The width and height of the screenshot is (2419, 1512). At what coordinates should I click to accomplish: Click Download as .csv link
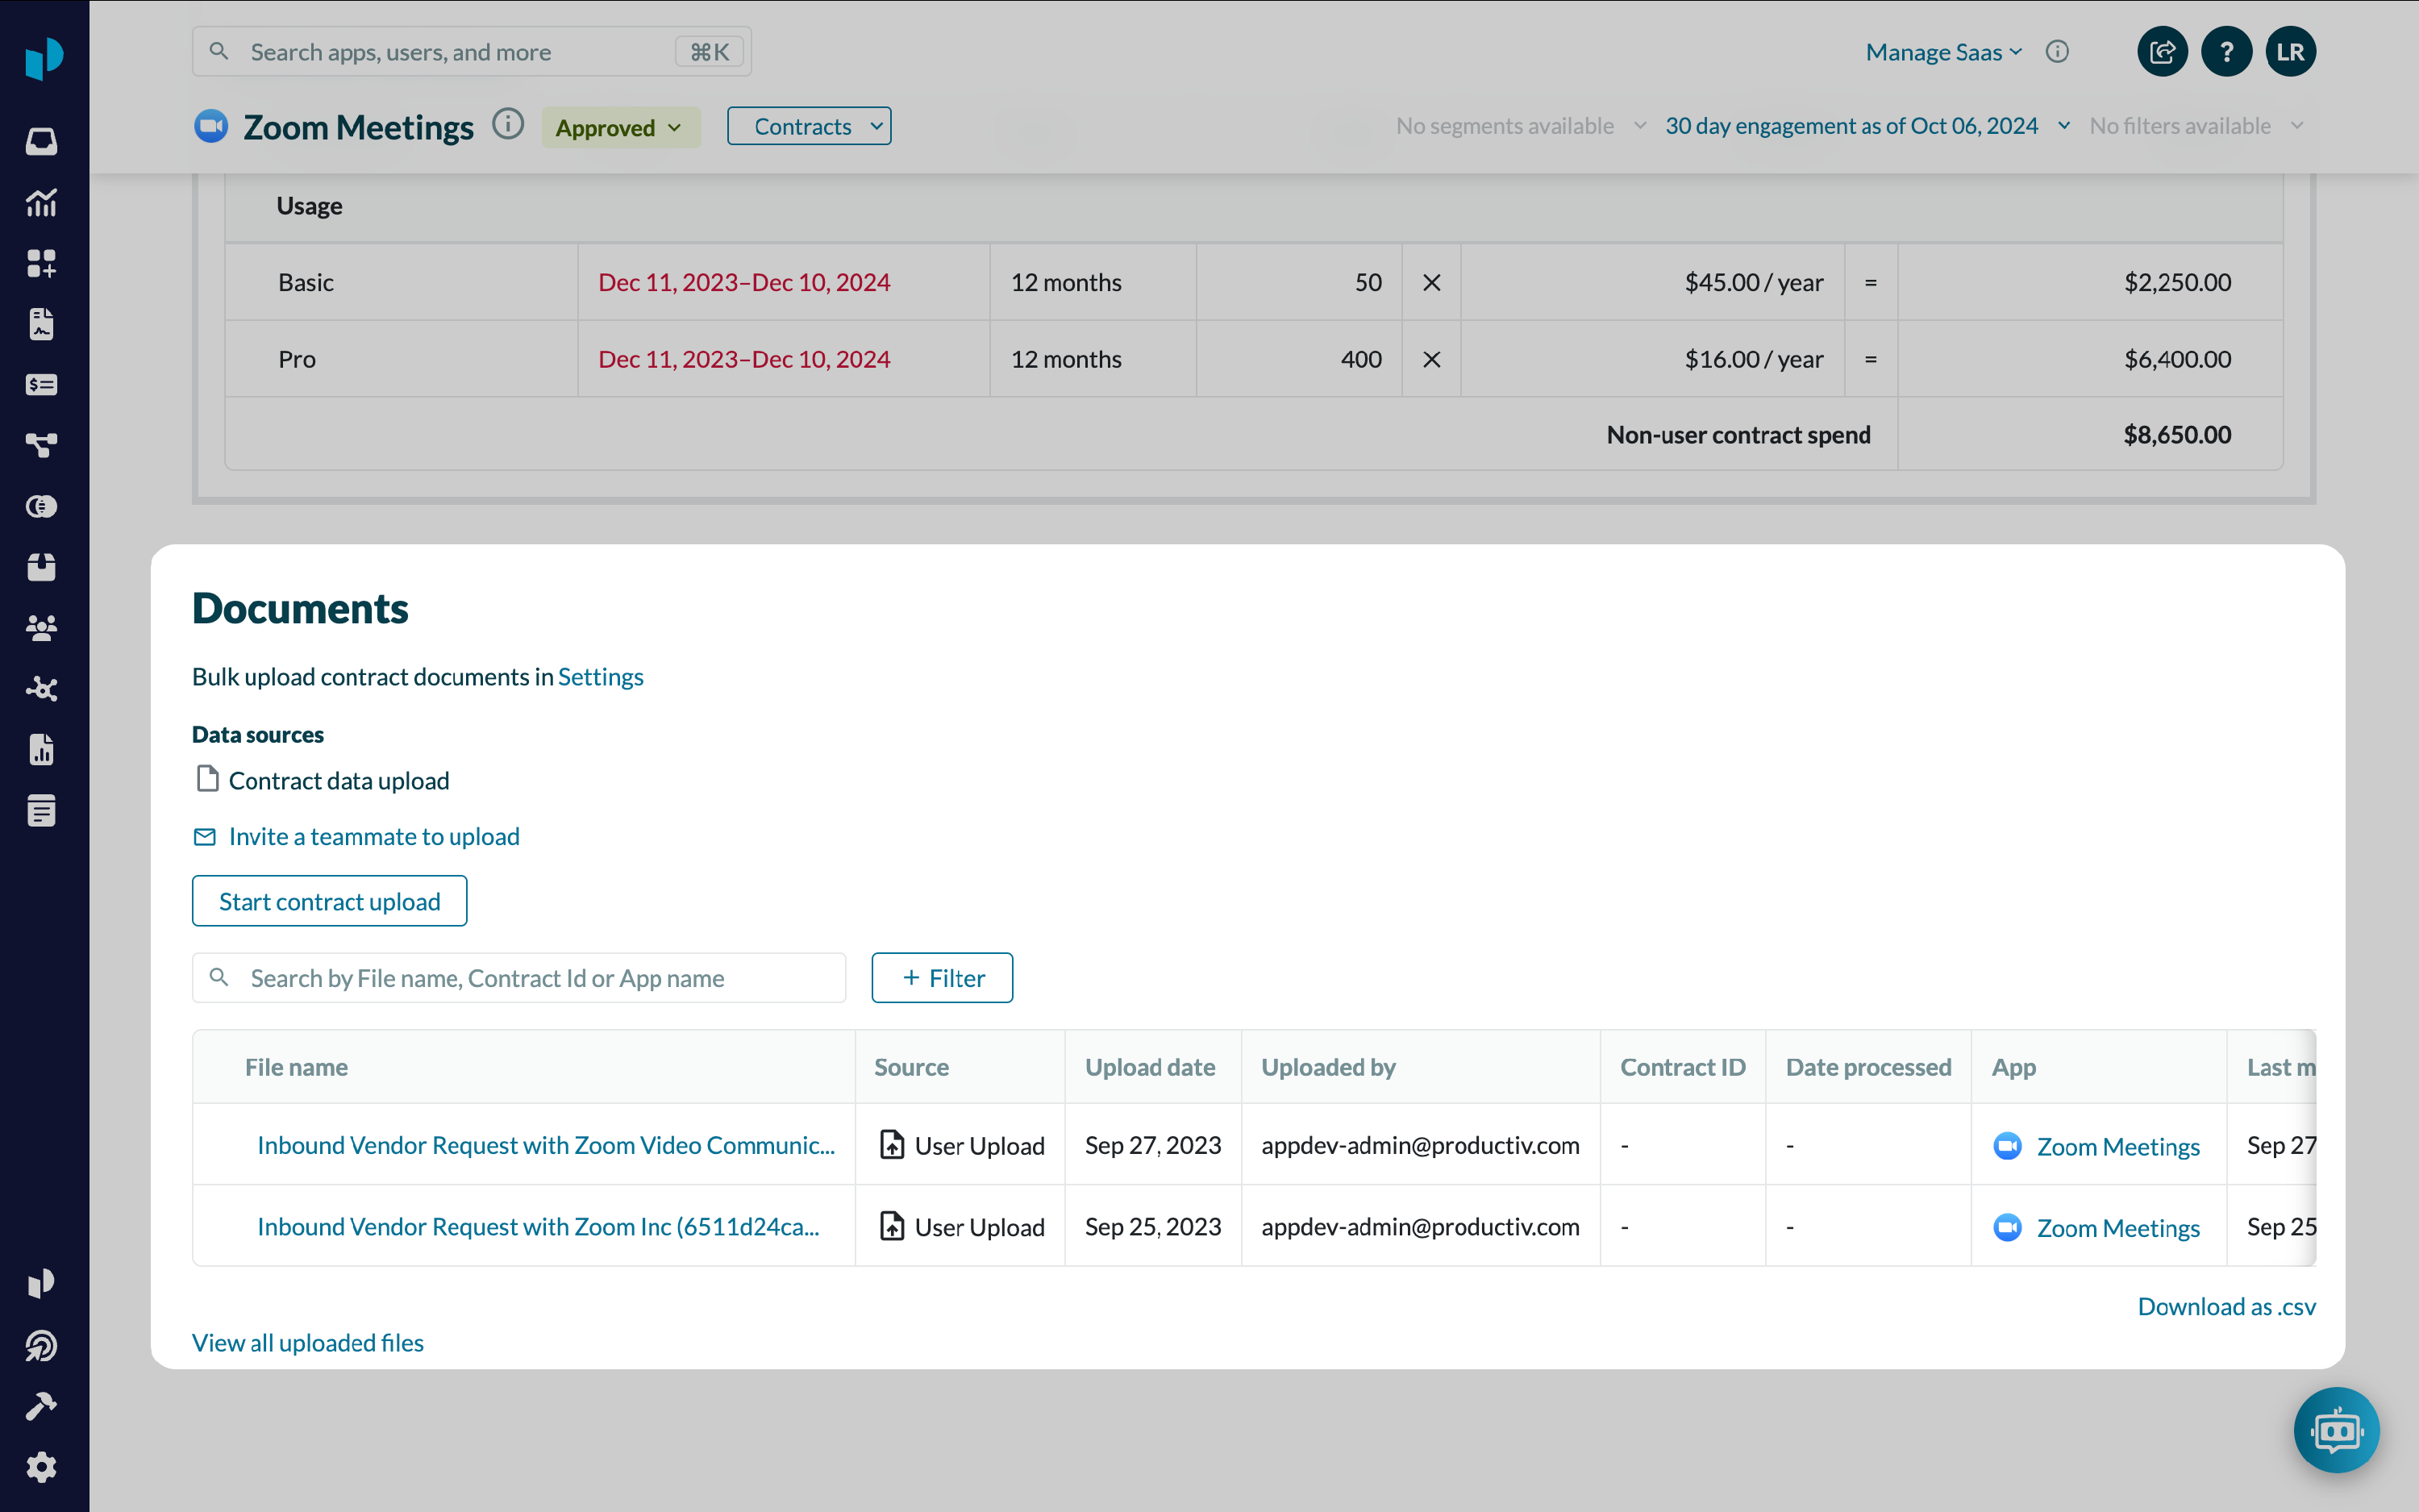2225,1306
